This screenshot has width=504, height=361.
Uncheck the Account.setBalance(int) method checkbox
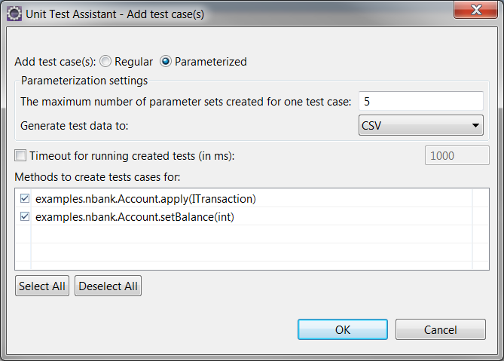[25, 216]
